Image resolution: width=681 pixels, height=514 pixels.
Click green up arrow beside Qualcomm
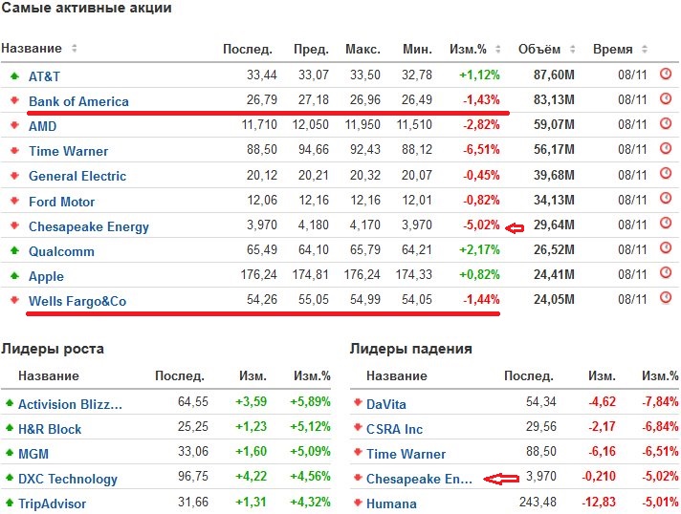click(x=14, y=251)
